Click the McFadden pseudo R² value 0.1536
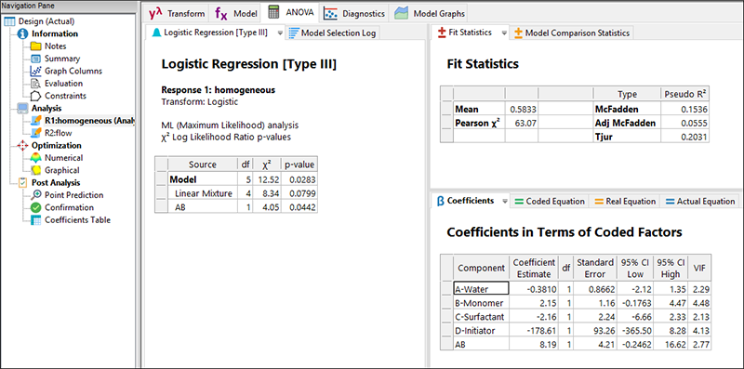The image size is (744, 369). point(684,110)
